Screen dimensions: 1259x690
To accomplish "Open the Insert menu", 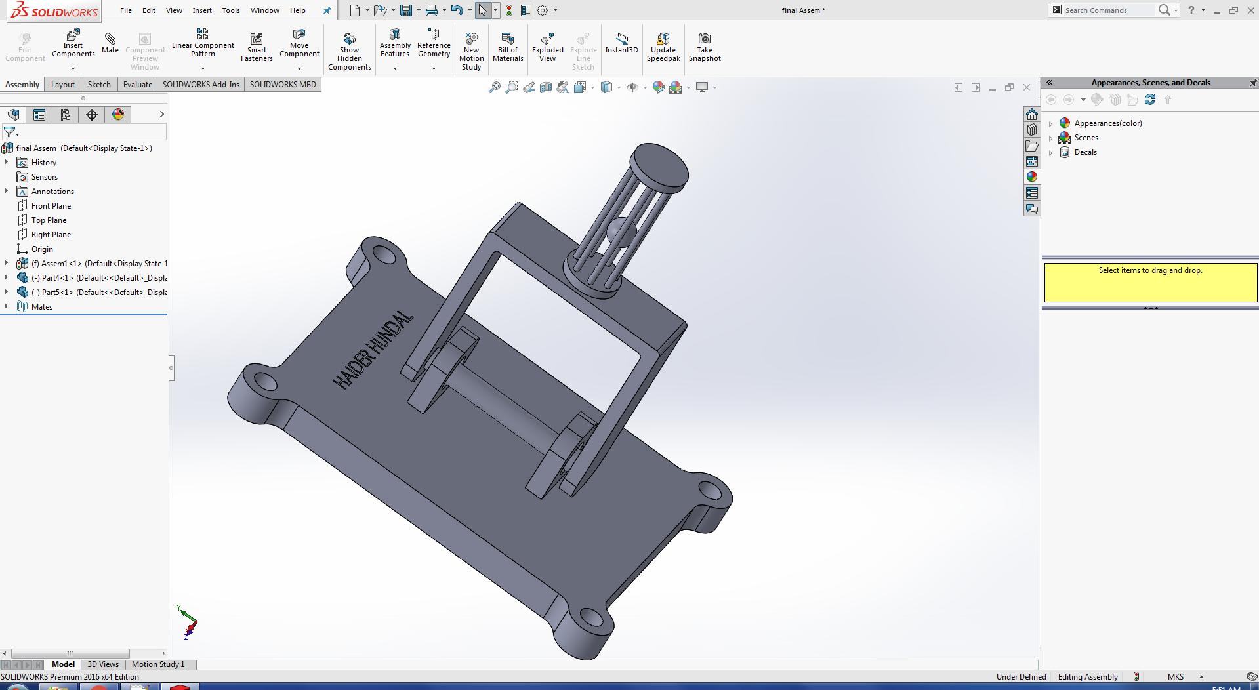I will [202, 10].
